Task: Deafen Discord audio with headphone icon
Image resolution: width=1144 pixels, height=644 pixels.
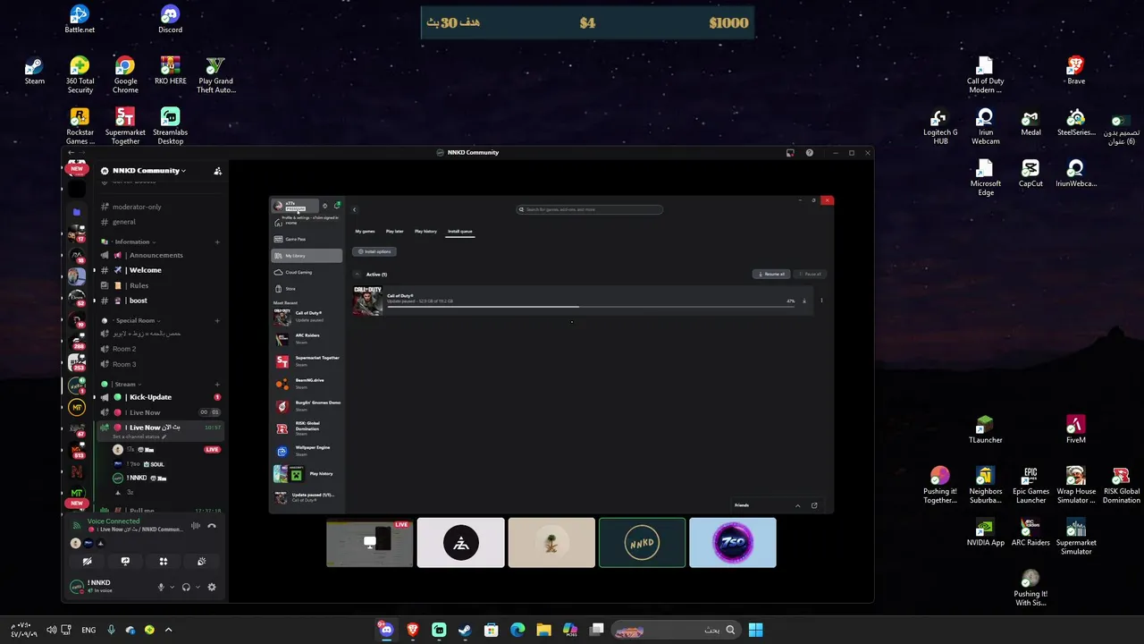Action: [186, 587]
